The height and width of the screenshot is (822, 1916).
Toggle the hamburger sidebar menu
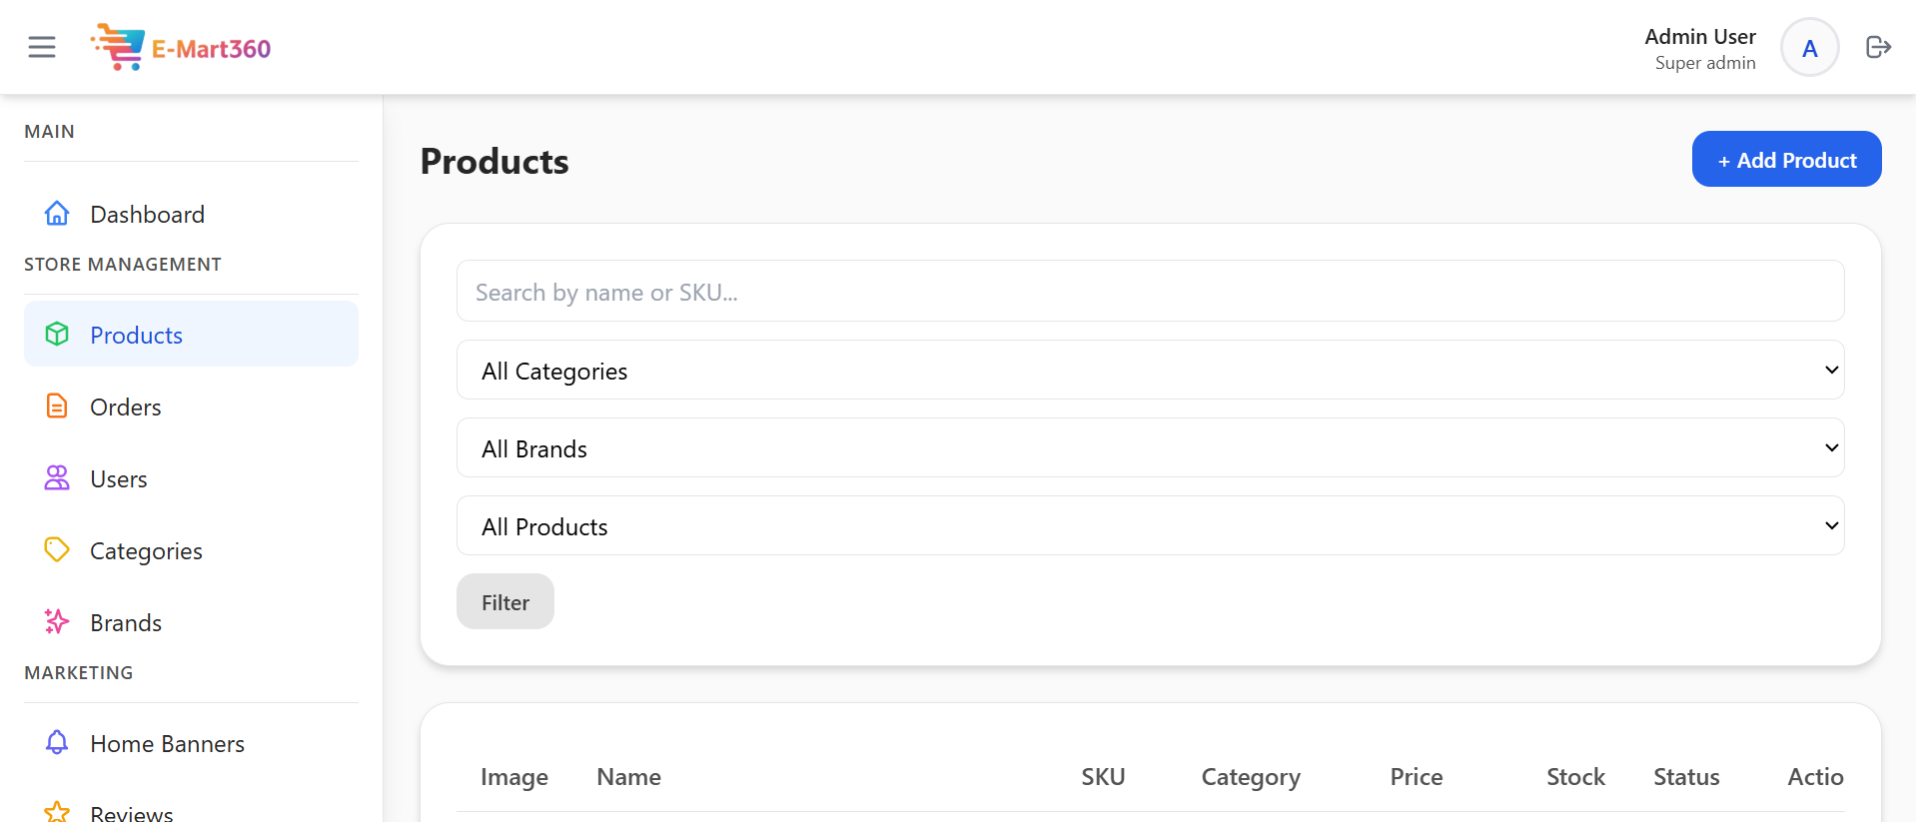pos(42,47)
